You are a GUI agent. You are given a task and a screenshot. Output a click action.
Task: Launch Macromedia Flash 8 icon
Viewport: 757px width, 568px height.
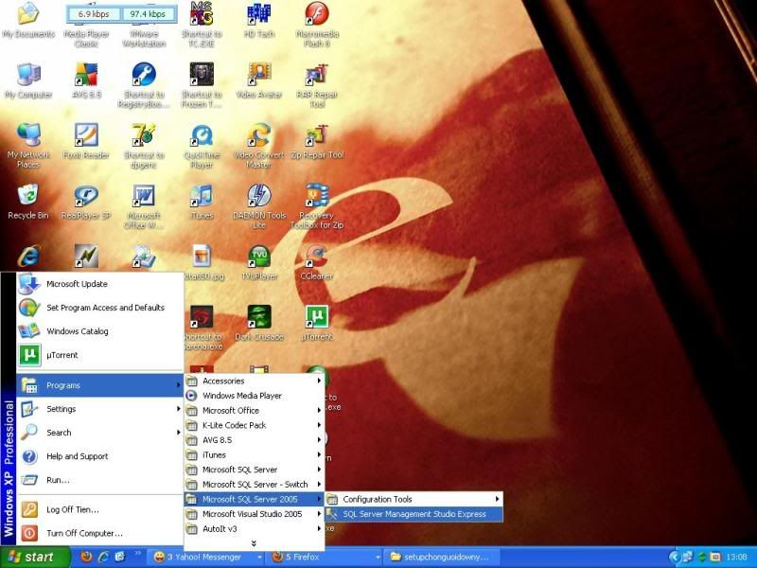coord(317,25)
